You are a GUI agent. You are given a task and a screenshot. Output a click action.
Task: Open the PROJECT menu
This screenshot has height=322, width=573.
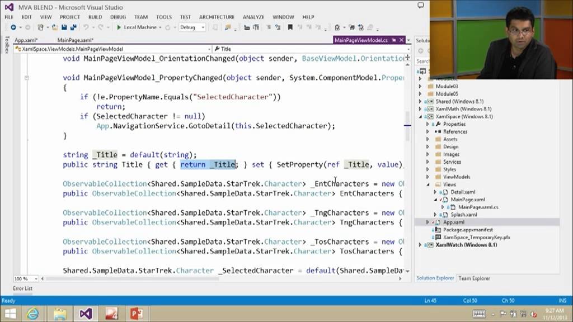(x=70, y=17)
